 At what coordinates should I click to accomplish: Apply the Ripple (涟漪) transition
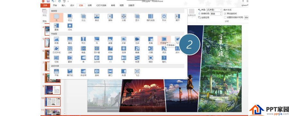coord(124,49)
